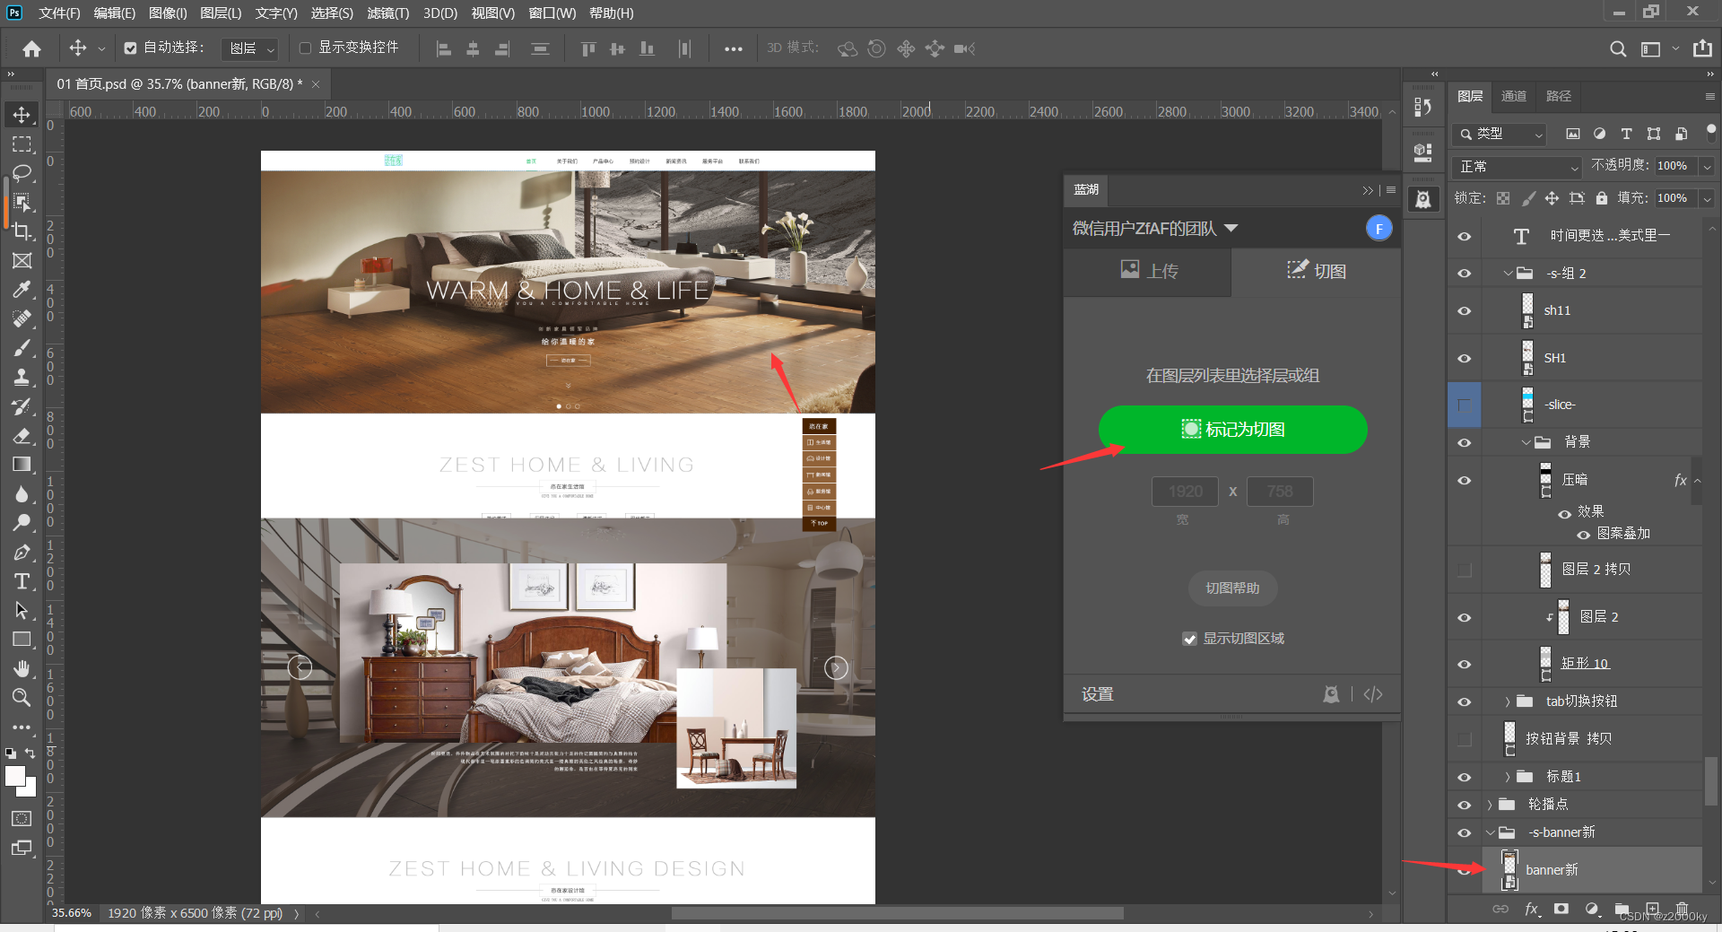The height and width of the screenshot is (932, 1722).
Task: Show the 图层 2 拷贝 layer
Action: (1464, 570)
